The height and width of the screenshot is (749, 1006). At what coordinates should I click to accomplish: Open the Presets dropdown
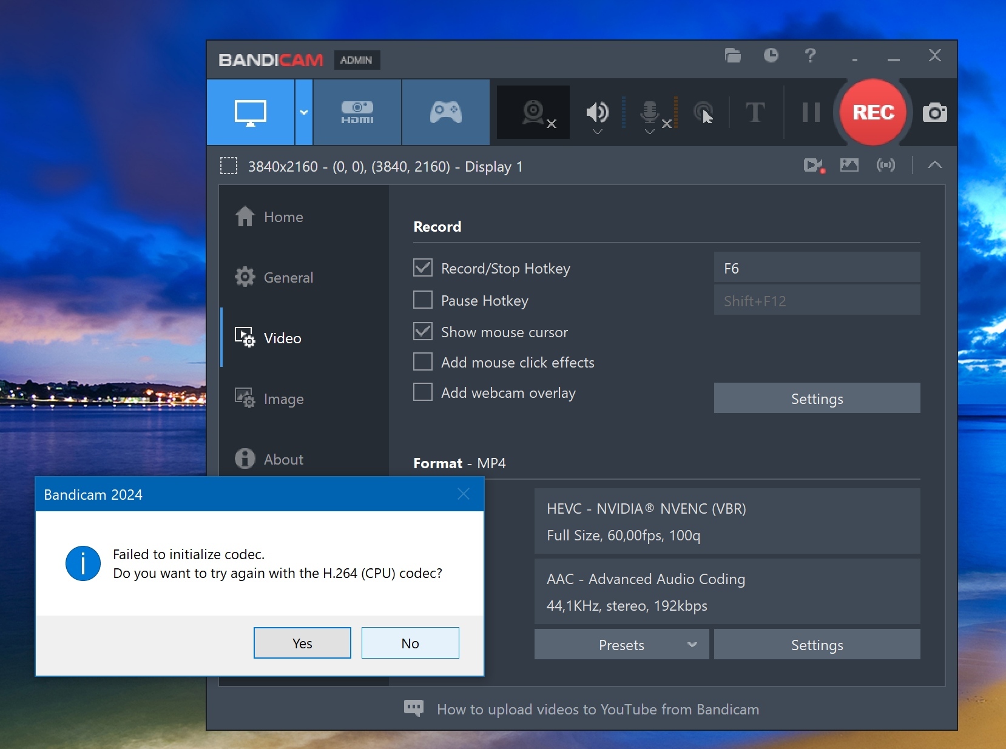coord(621,644)
